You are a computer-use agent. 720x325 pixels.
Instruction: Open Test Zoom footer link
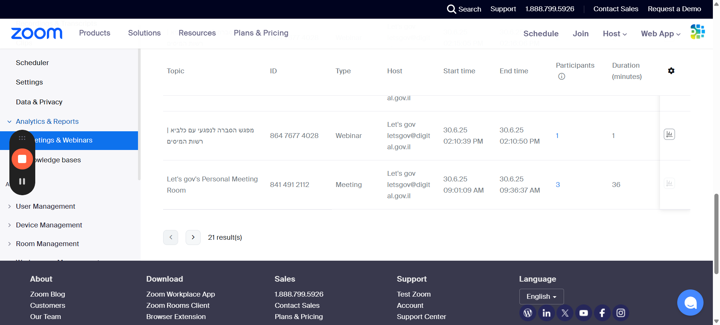pyautogui.click(x=414, y=294)
